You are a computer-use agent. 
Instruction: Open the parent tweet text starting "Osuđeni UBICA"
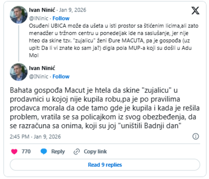113,41
